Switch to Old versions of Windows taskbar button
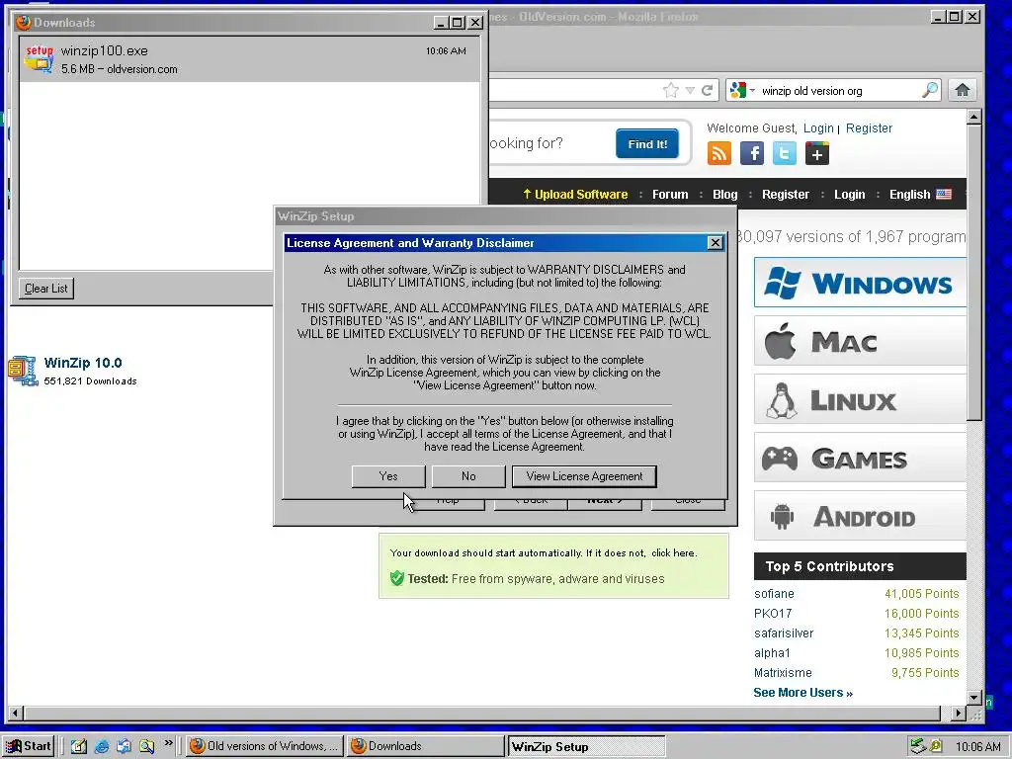 click(264, 746)
